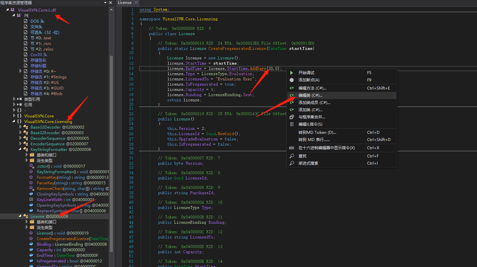Click Guid.NewGuid() call in code
The height and width of the screenshot is (267, 477).
point(222,134)
